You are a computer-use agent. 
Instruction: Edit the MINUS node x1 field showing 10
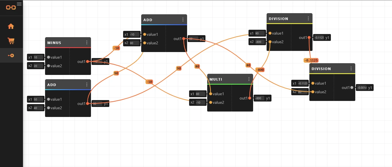pyautogui.click(x=38, y=57)
